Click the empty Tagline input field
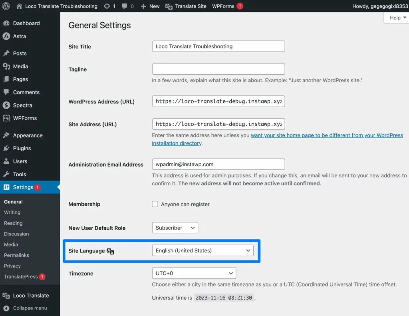This screenshot has height=316, width=409. pyautogui.click(x=218, y=69)
